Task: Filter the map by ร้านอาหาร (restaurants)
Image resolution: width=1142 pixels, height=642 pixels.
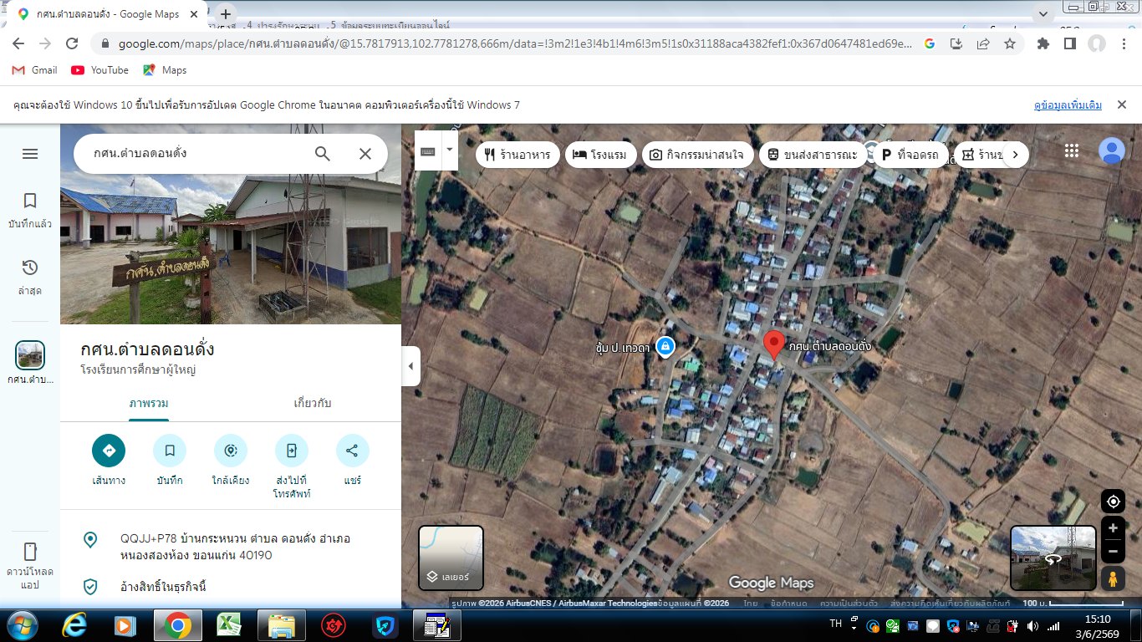Action: coord(518,155)
